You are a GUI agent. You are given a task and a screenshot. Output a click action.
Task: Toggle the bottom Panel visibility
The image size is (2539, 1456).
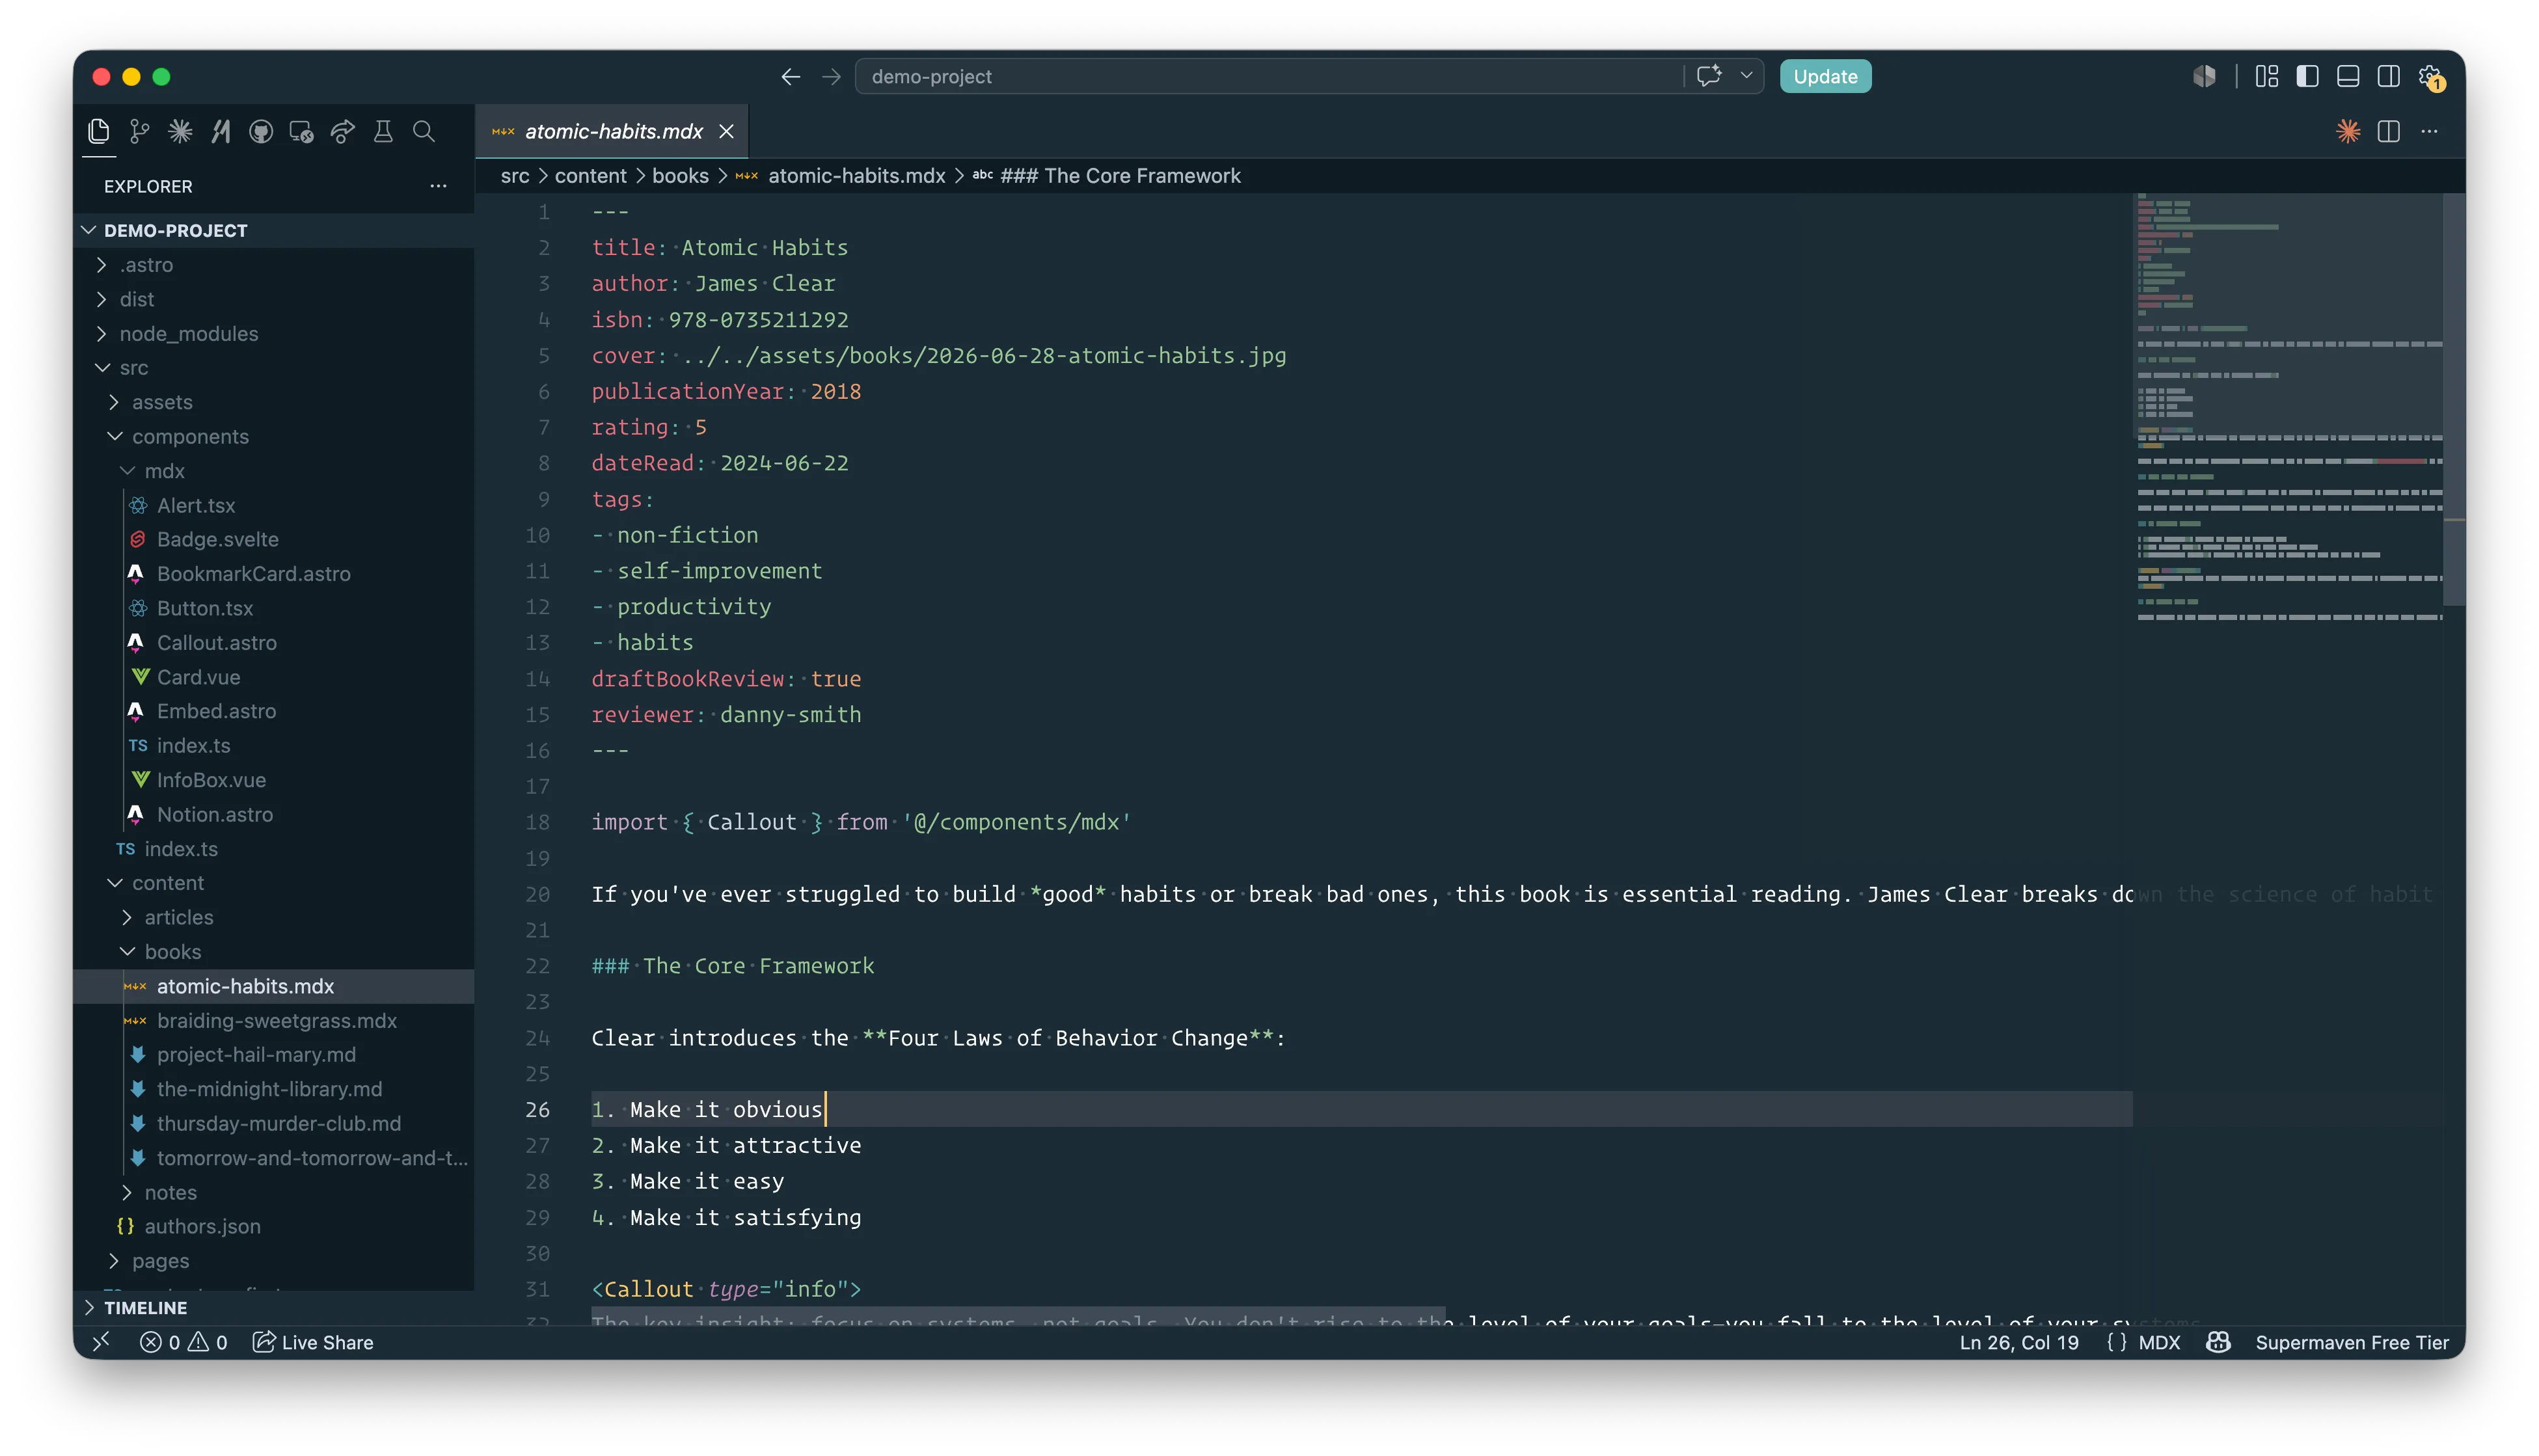pyautogui.click(x=2348, y=76)
